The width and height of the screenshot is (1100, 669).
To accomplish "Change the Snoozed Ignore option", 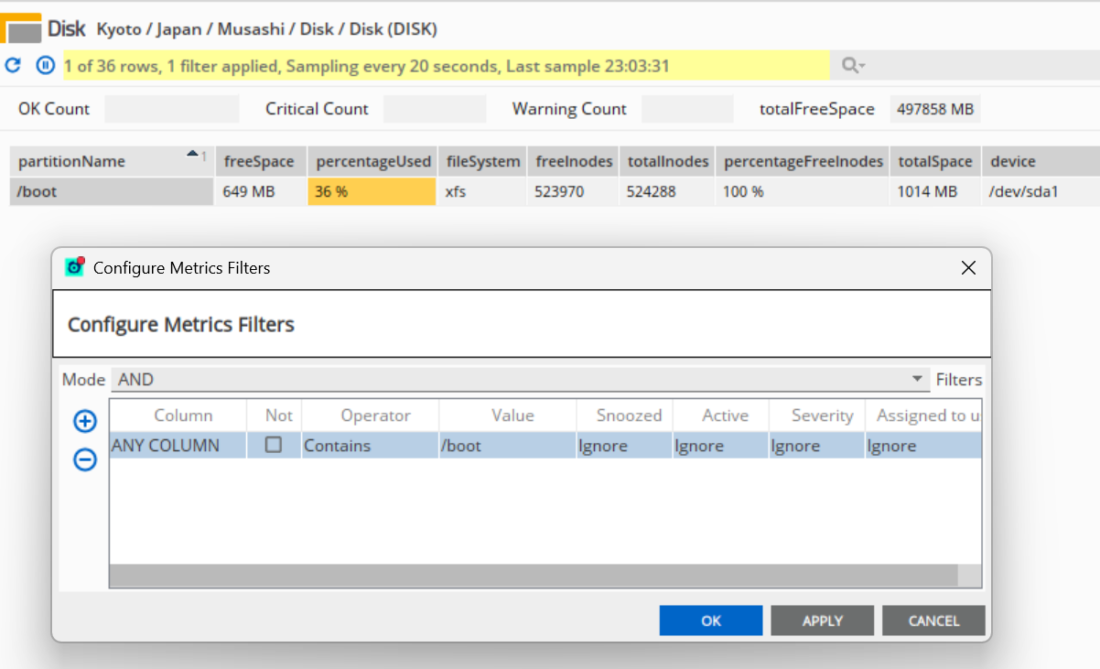I will tap(624, 447).
